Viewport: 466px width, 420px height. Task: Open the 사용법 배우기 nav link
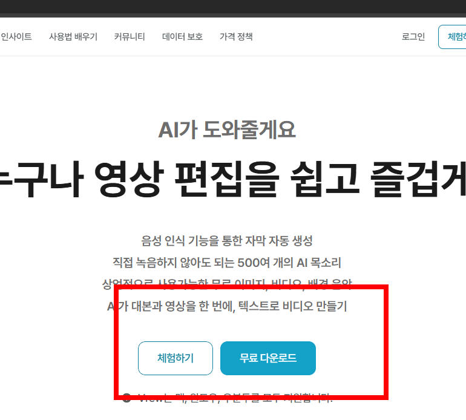pyautogui.click(x=73, y=36)
